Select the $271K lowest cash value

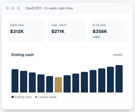pos(58,31)
